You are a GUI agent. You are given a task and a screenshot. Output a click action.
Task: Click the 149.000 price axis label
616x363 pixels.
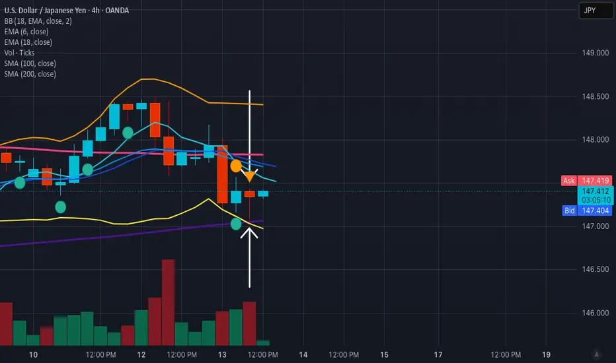(595, 53)
